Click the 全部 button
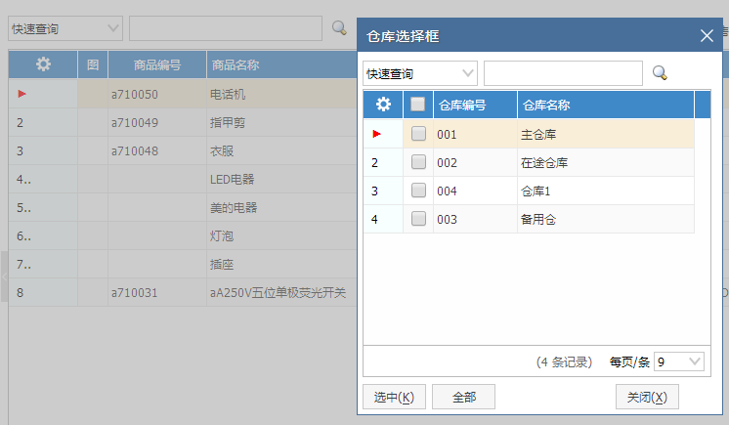This screenshot has width=729, height=425. [463, 397]
